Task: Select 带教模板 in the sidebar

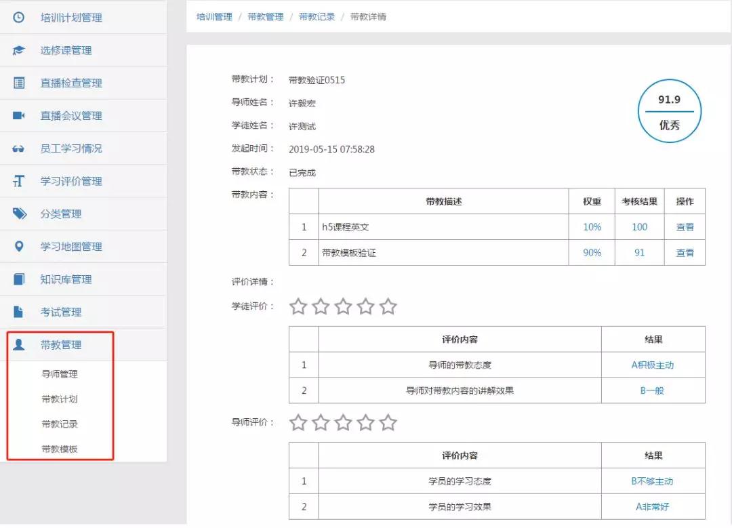Action: click(60, 449)
